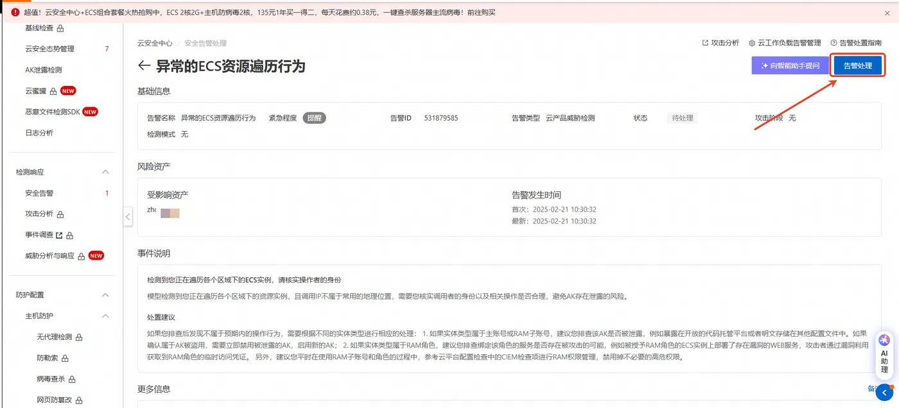Click the 告警处理 button

[x=858, y=65]
